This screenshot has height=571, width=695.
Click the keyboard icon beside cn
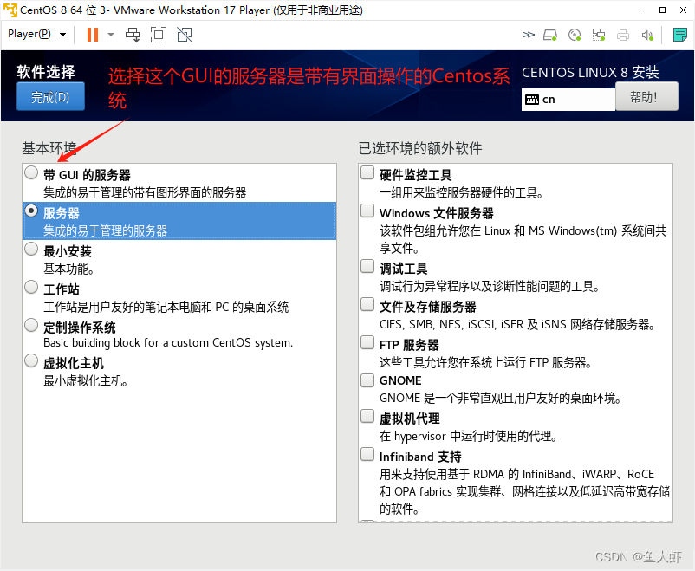[x=532, y=100]
